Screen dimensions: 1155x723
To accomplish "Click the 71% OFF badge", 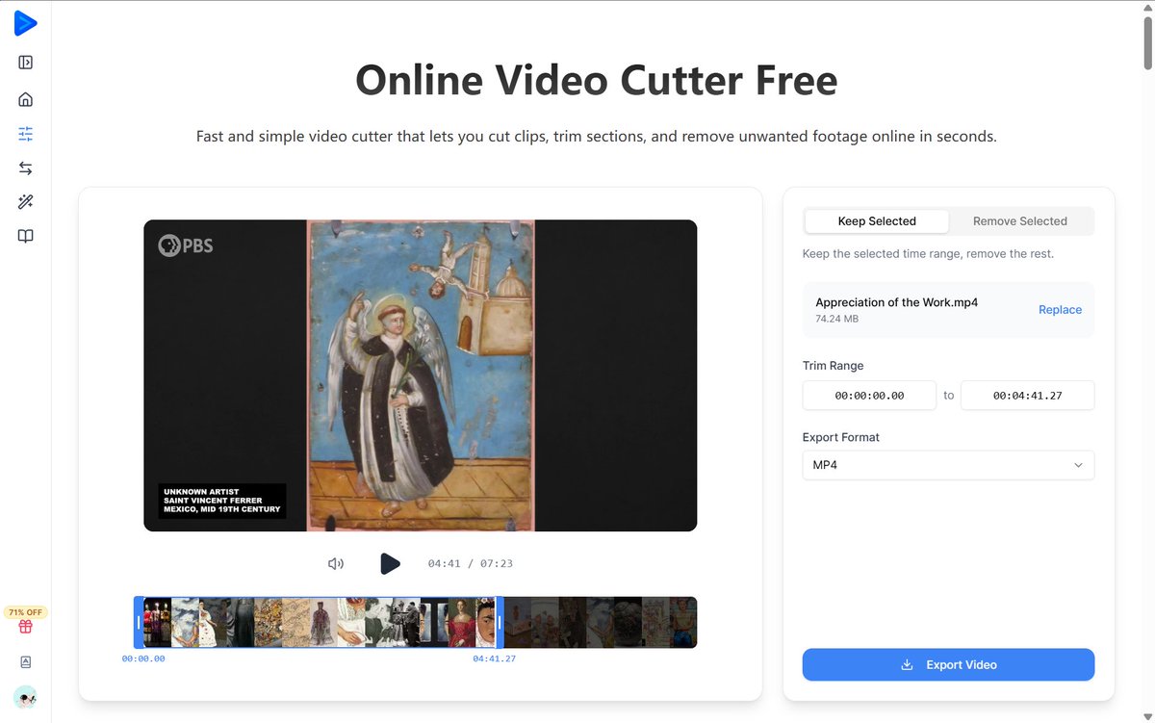I will (26, 612).
